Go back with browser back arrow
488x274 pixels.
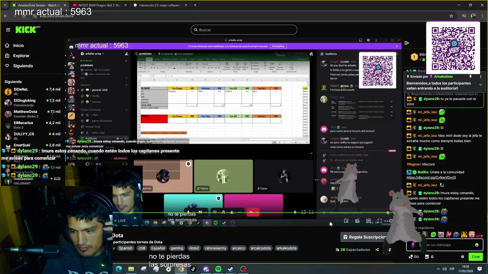pos(5,16)
